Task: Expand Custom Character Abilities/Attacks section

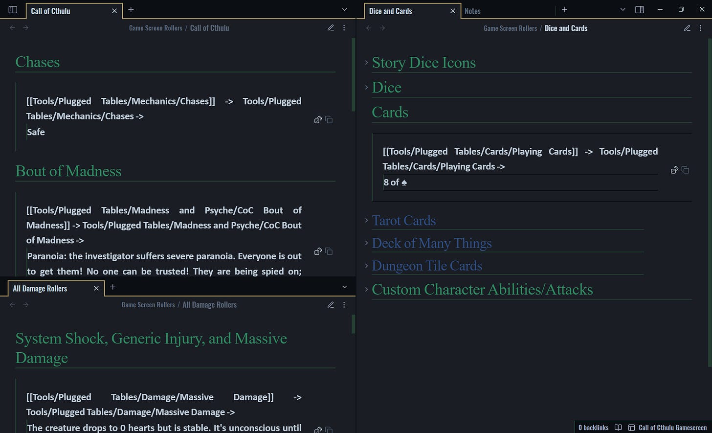Action: [366, 289]
